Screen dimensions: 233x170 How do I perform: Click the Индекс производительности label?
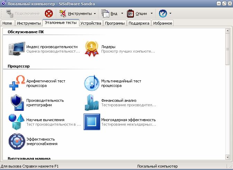click(x=52, y=47)
